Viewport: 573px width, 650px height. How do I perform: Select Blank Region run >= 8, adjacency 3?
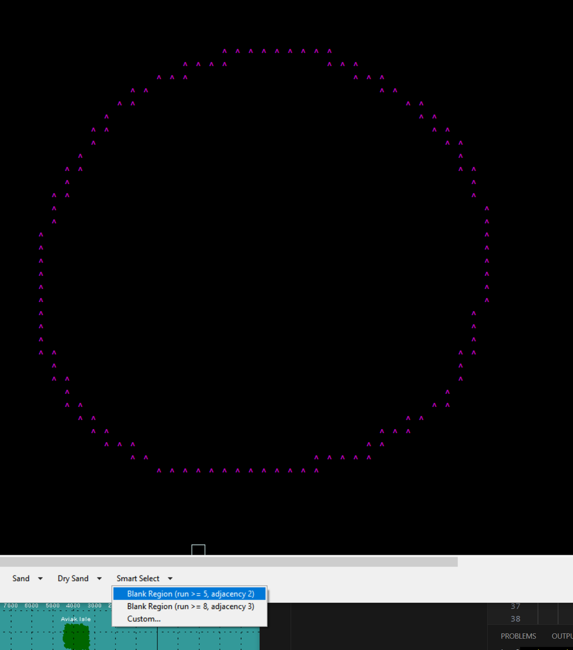[190, 606]
